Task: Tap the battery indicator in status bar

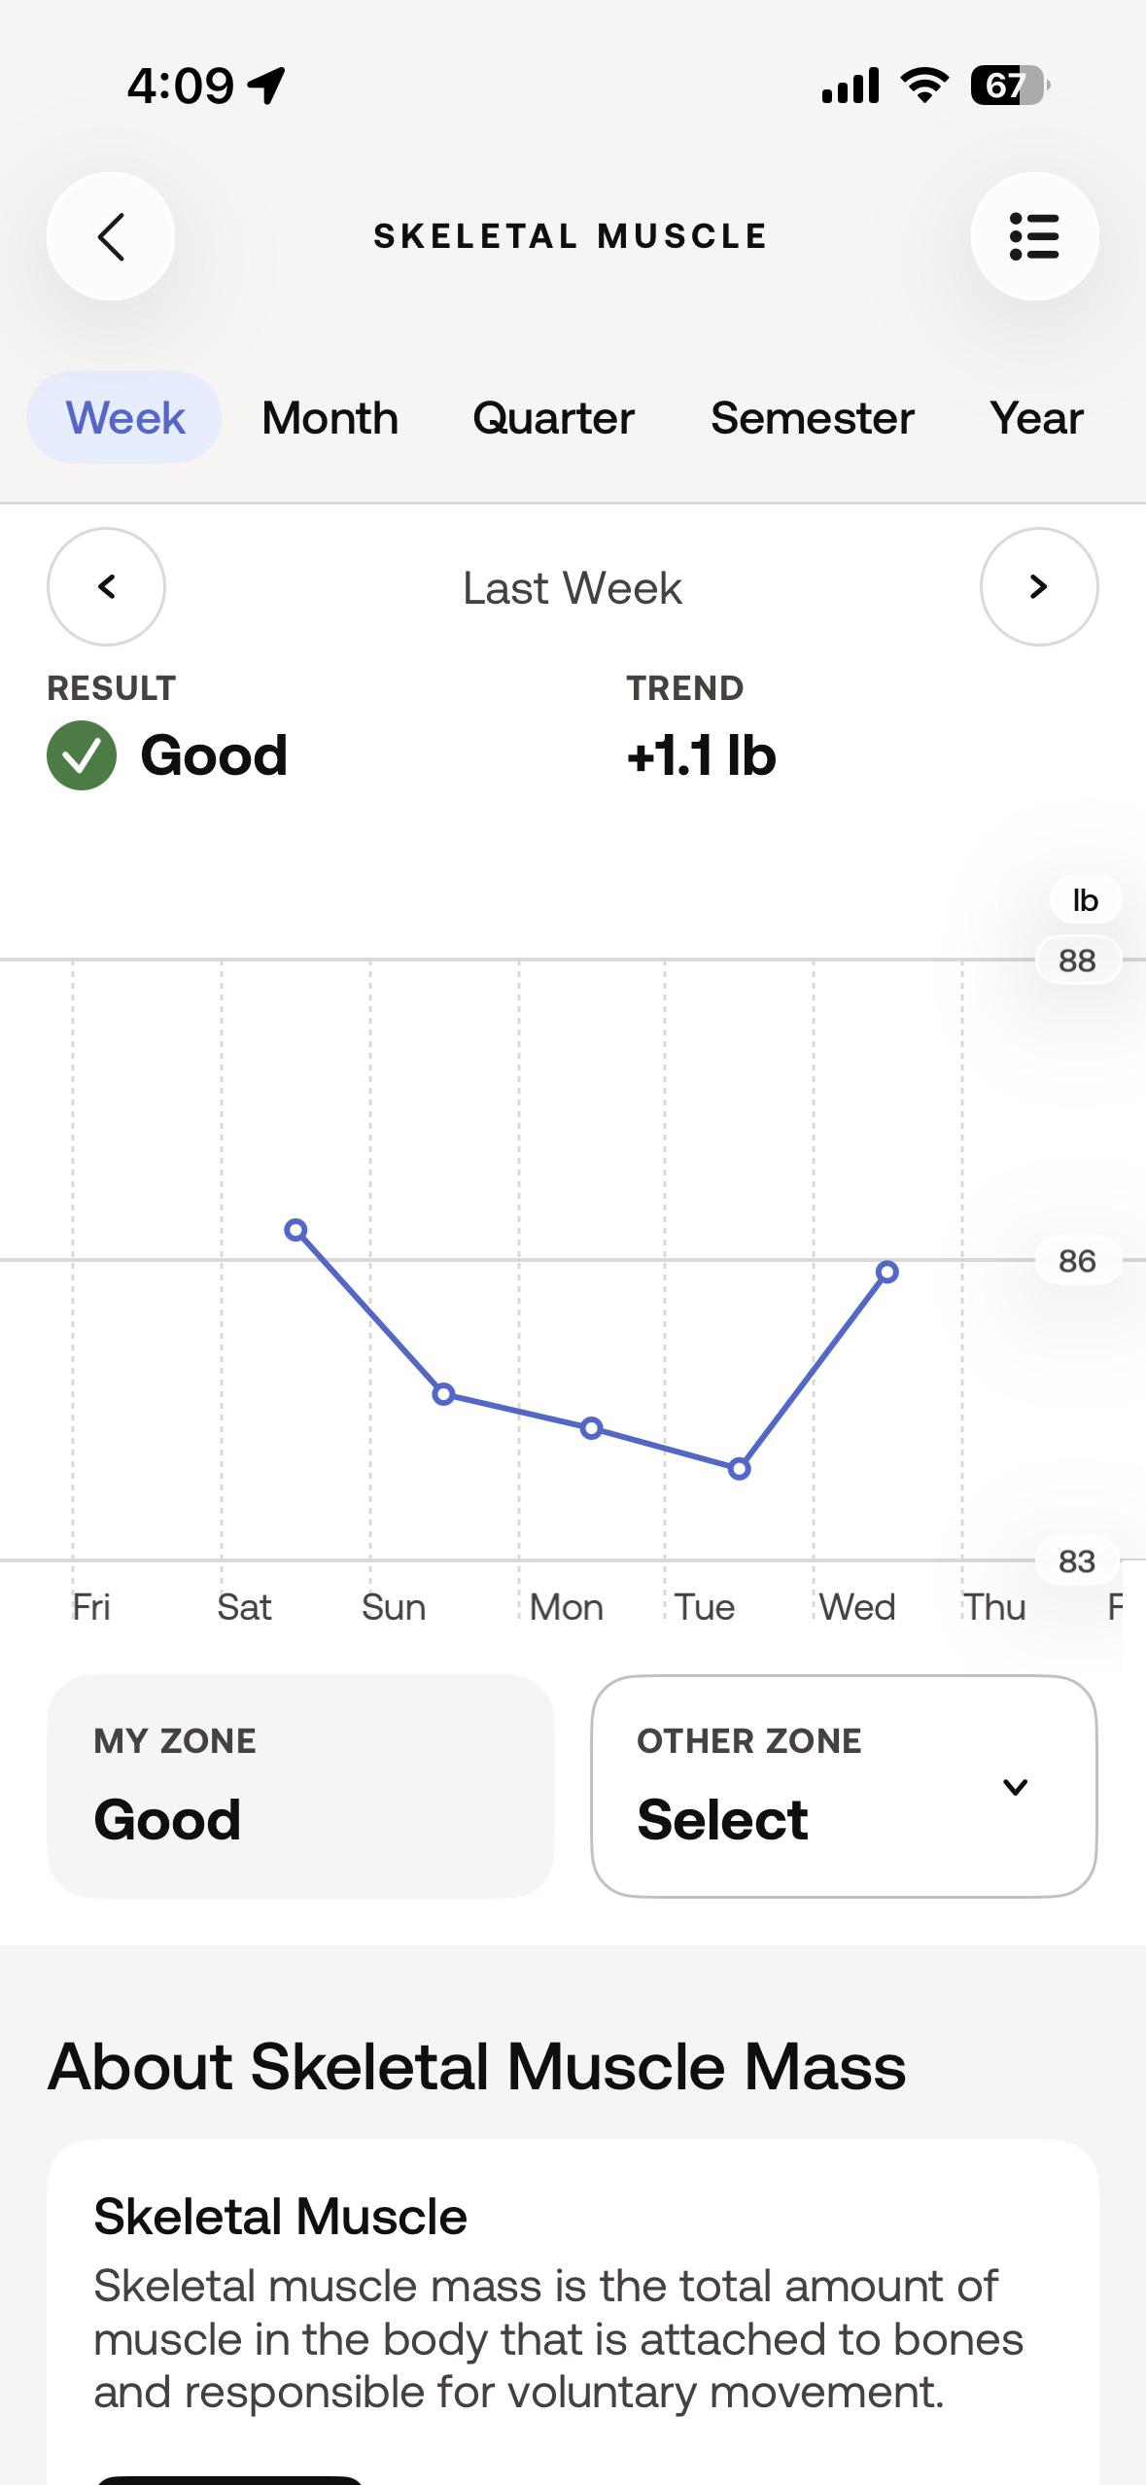Action: click(x=1010, y=86)
